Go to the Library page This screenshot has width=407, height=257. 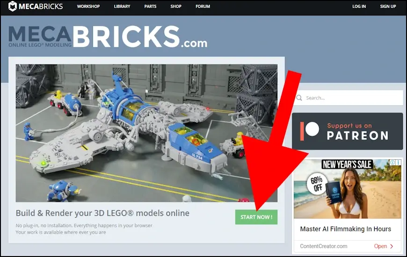pos(122,7)
